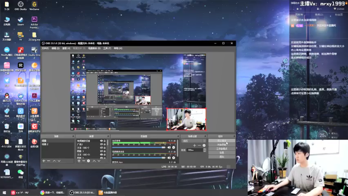Viewport: 348px width, 196px height.
Task: Open the 编辑(E) menu in OBS
Action: click(x=55, y=48)
